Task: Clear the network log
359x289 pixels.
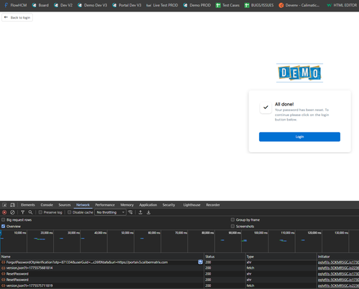Action: coord(12,212)
